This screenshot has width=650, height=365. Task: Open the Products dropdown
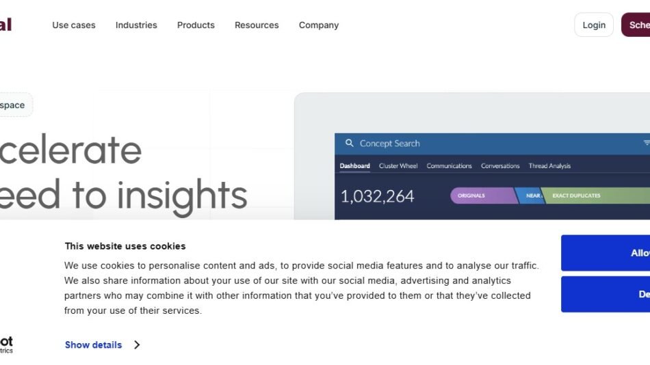(196, 25)
